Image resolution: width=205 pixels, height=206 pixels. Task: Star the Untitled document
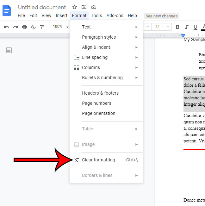[75, 7]
